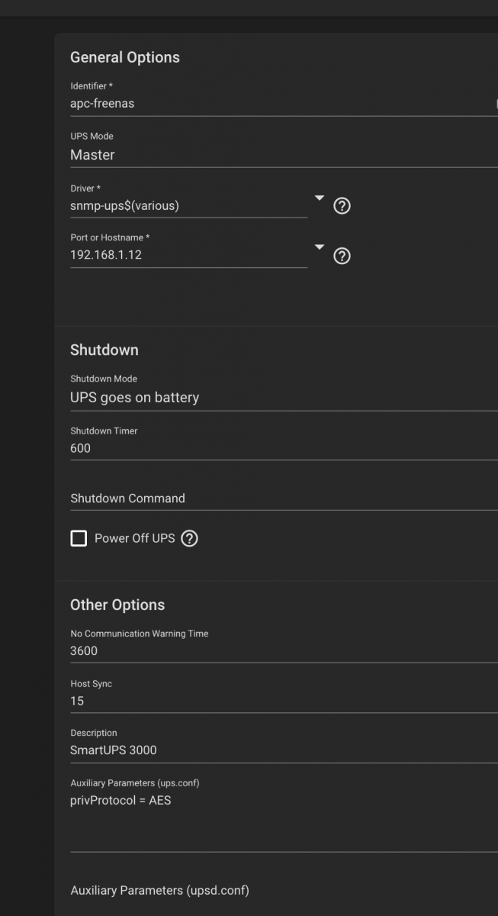The height and width of the screenshot is (916, 498).
Task: Click the ups.conf auxiliary parameters text area
Action: tap(284, 821)
